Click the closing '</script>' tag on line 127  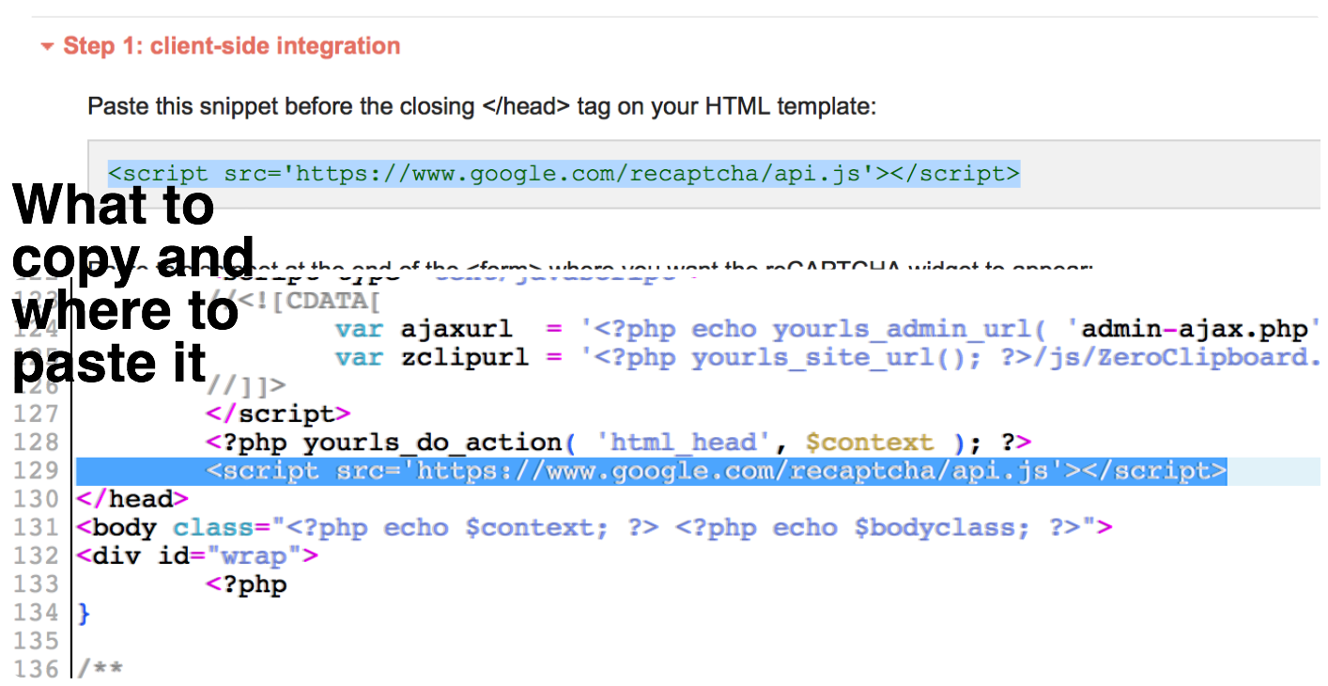coord(279,413)
